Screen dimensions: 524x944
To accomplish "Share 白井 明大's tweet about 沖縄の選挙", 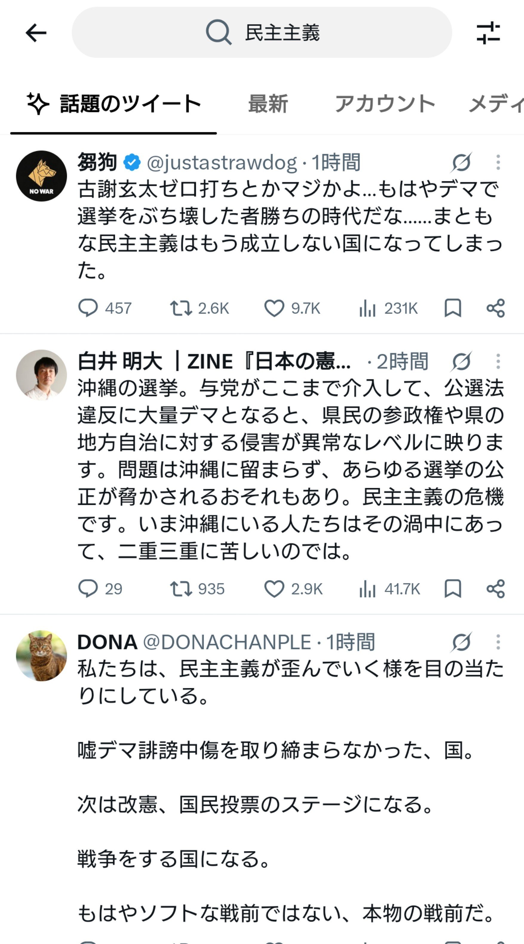I will tap(496, 589).
